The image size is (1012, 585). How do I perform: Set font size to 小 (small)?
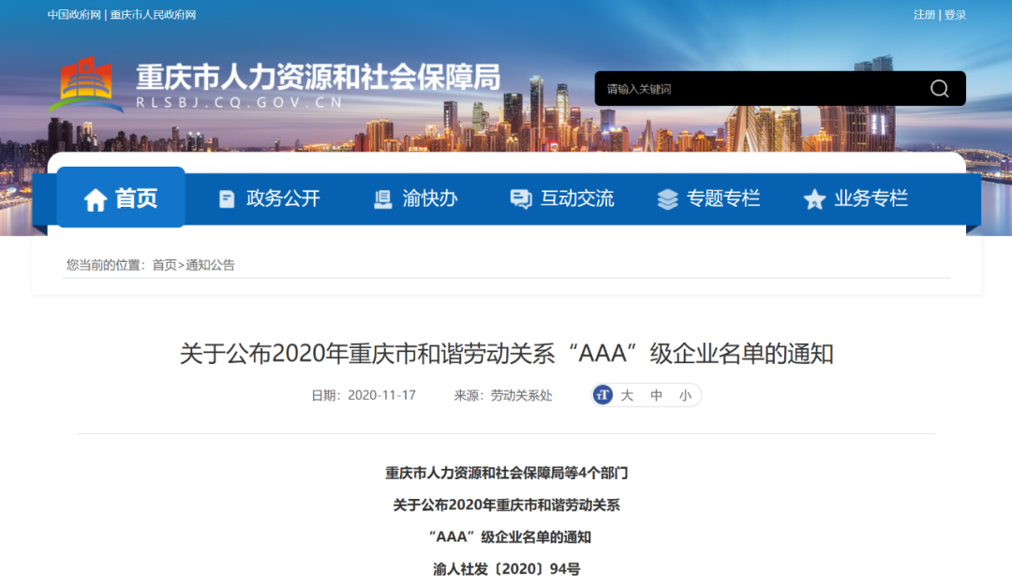click(685, 395)
